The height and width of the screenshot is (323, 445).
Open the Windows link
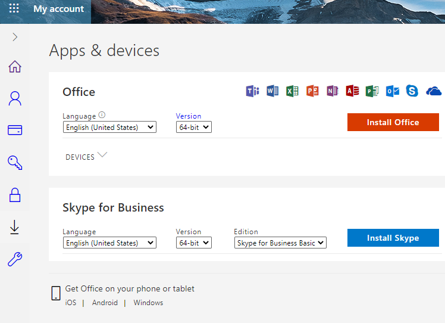click(x=148, y=303)
